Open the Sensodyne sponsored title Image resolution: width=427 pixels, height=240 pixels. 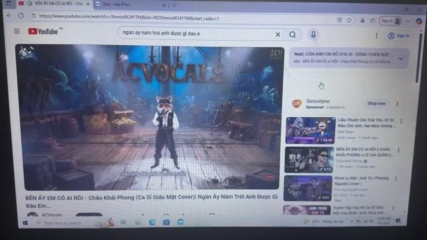coord(318,101)
